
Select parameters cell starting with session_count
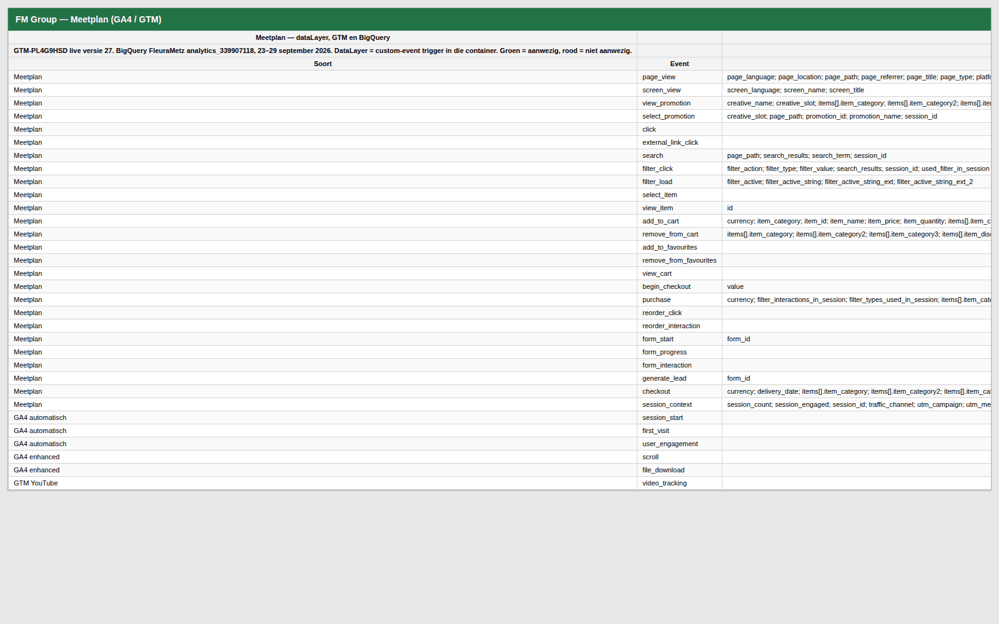pos(857,404)
